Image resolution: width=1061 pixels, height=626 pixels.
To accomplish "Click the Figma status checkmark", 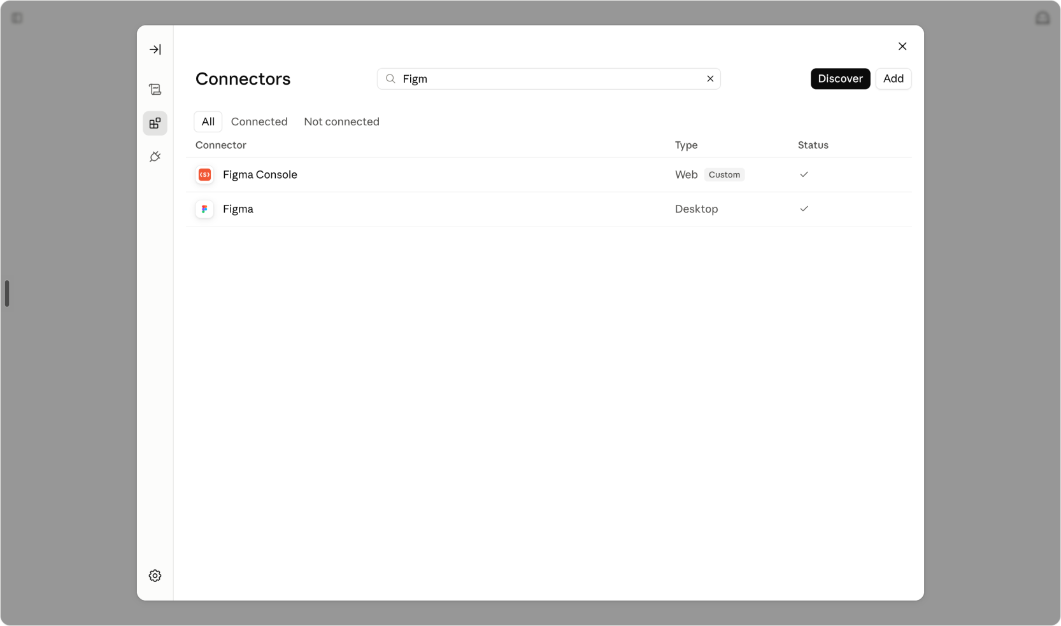I will [x=804, y=209].
